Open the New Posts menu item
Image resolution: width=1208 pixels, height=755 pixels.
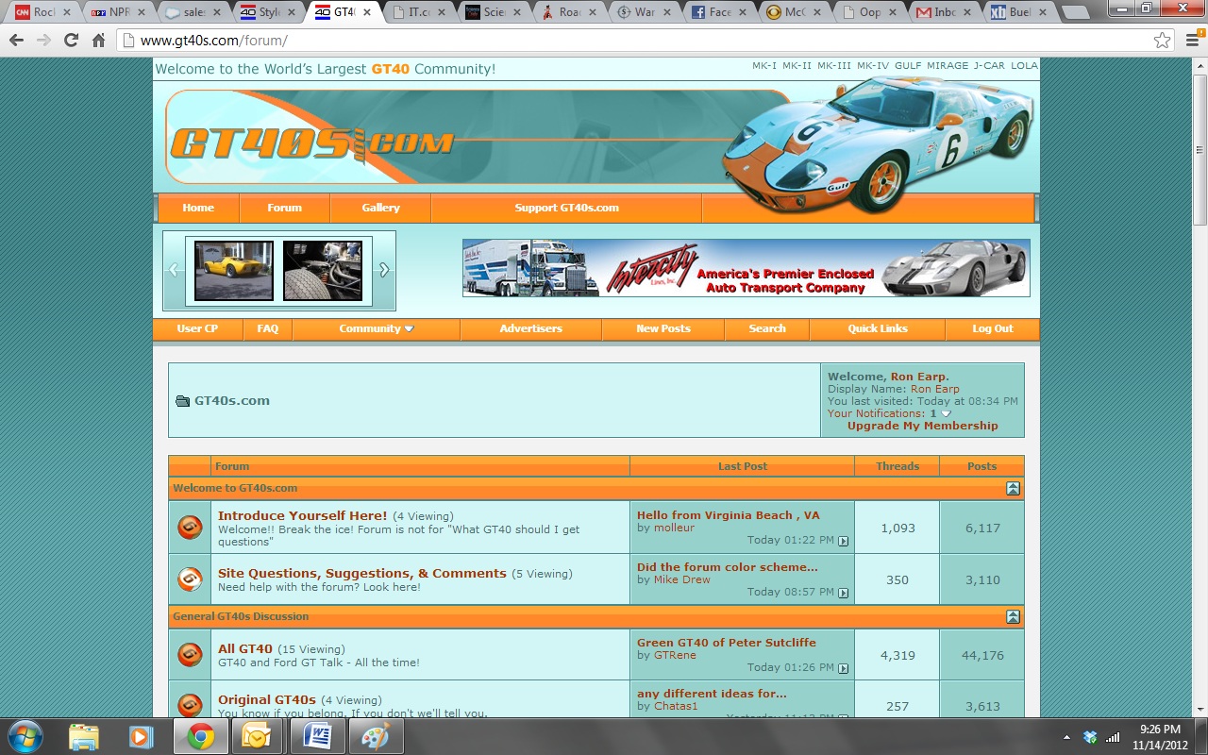point(663,328)
